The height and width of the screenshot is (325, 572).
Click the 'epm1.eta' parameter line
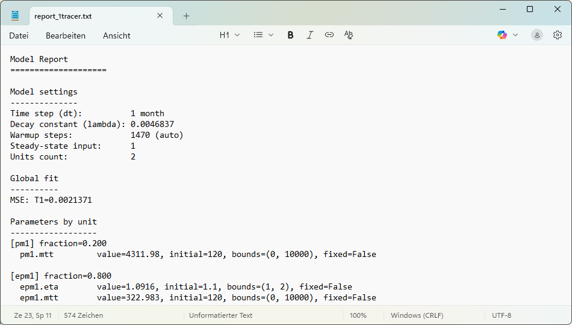point(186,286)
